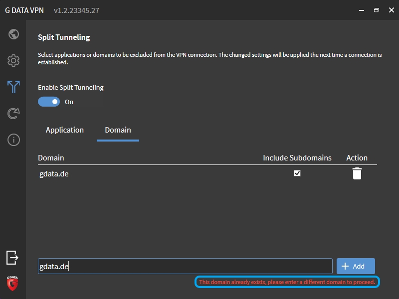Click the logout exit-arrow icon
This screenshot has height=299, width=399.
[x=12, y=258]
